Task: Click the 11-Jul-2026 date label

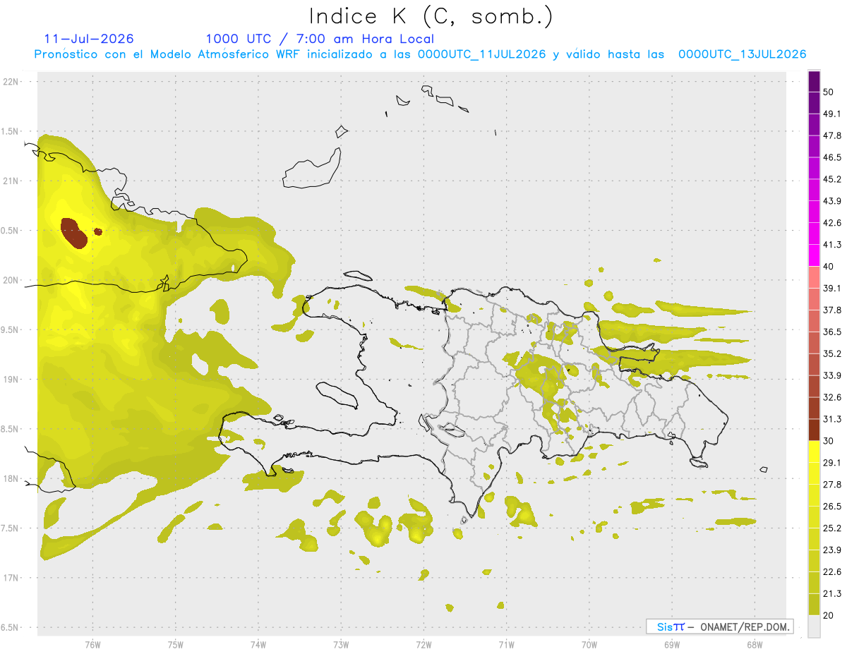Action: 89,39
